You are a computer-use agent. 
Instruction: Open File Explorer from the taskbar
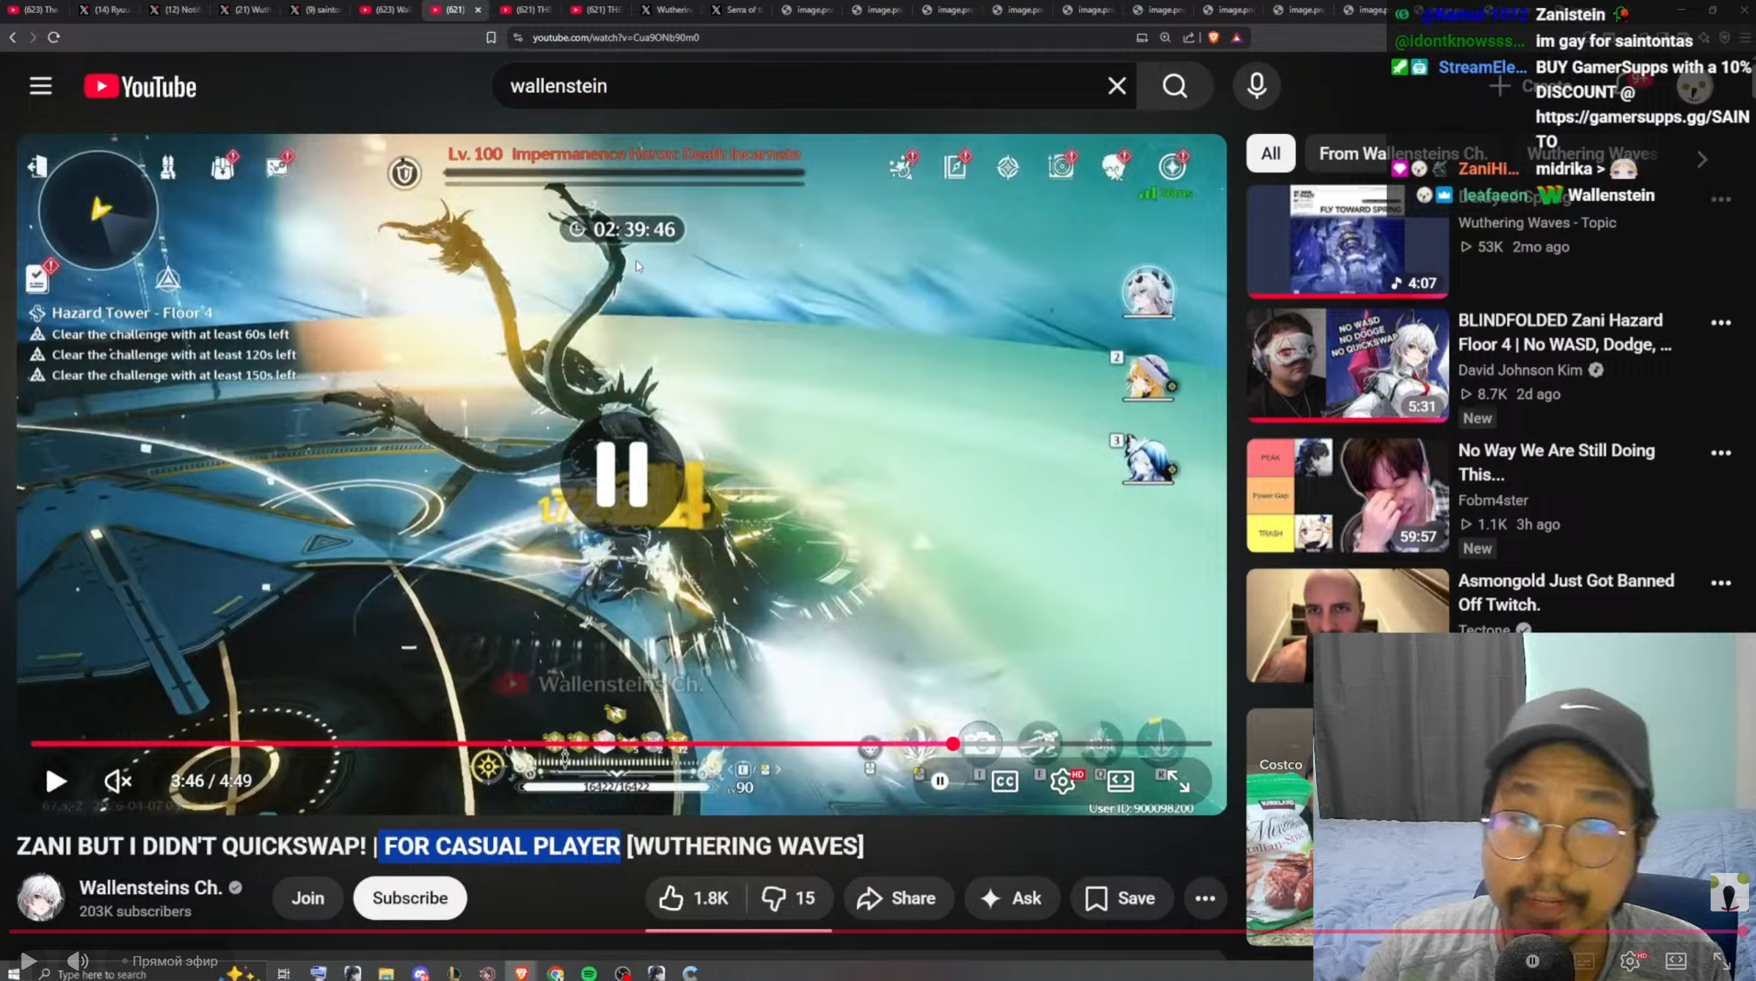(x=386, y=973)
